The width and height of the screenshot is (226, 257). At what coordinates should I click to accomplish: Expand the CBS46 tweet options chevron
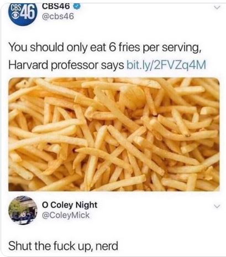pyautogui.click(x=217, y=8)
